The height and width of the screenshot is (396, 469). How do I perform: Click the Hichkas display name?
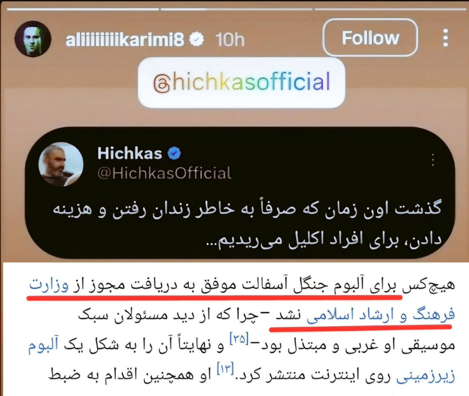pos(130,153)
